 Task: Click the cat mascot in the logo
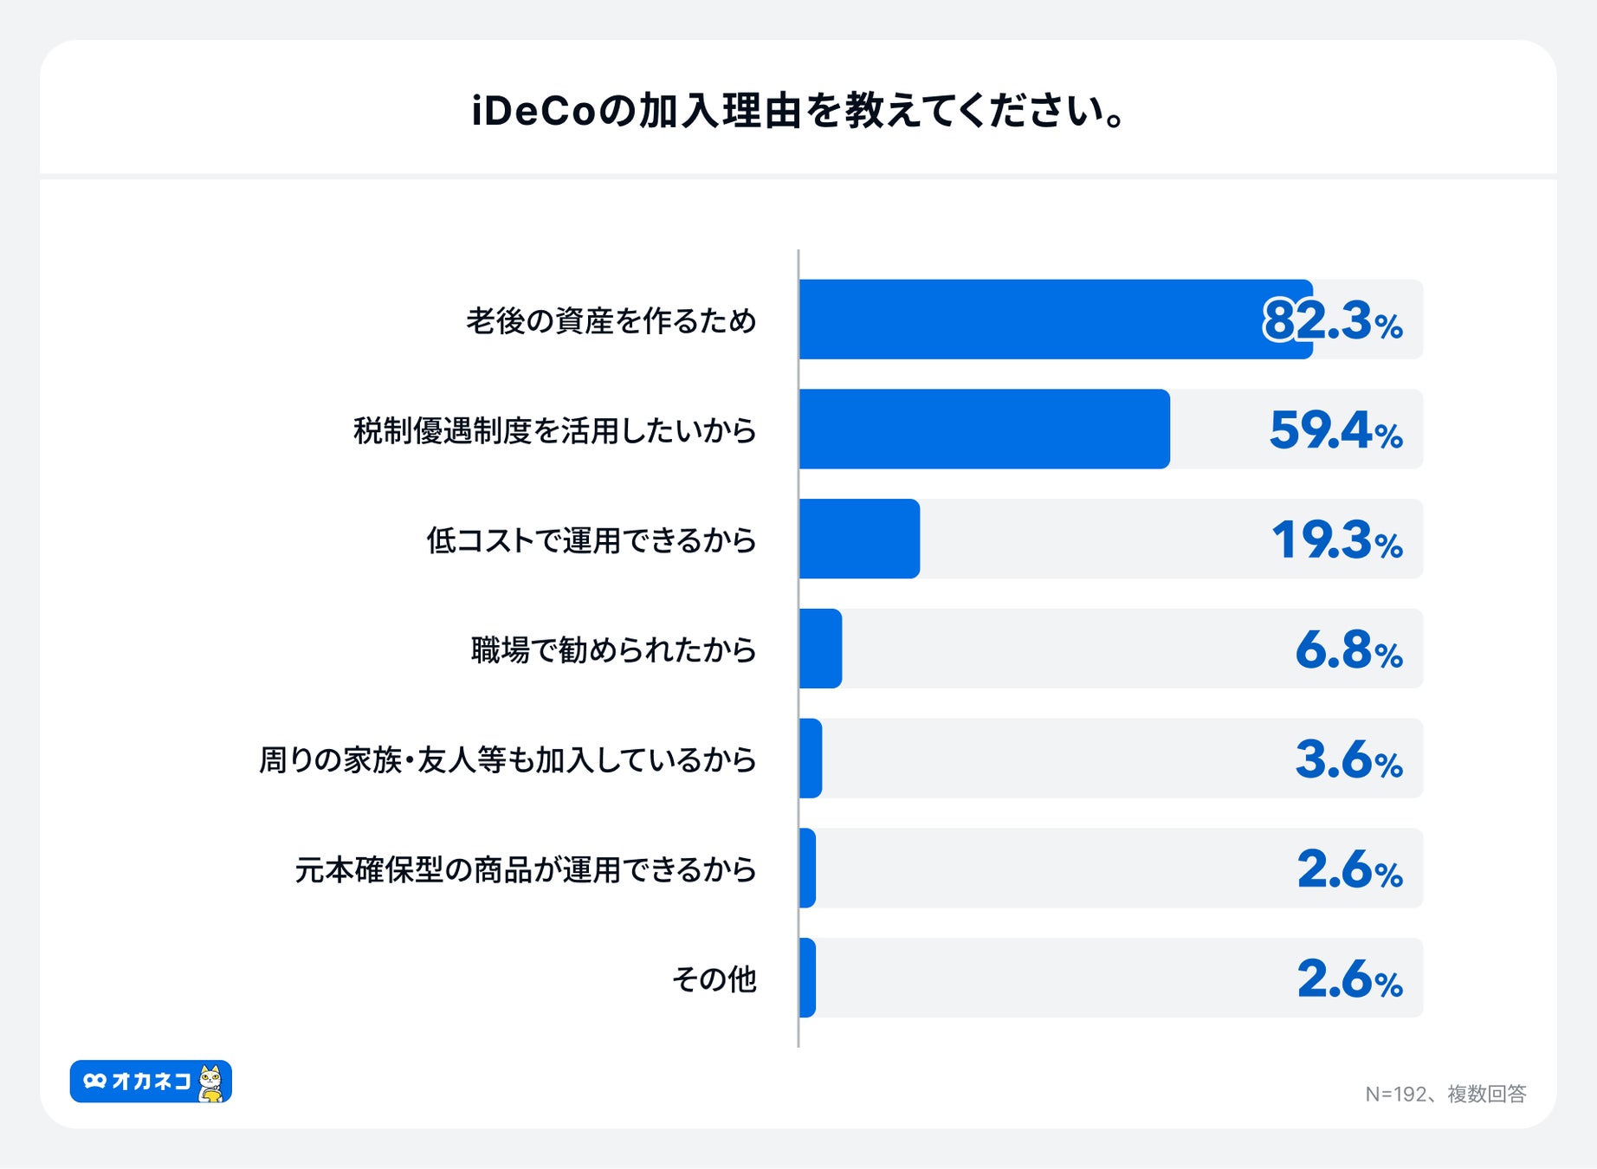(x=210, y=1082)
